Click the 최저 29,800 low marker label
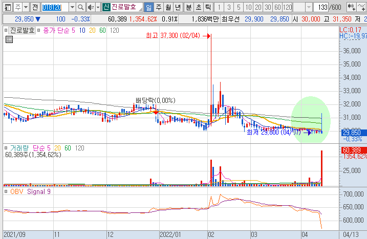Screen dimensions: 367x239 (274, 132)
